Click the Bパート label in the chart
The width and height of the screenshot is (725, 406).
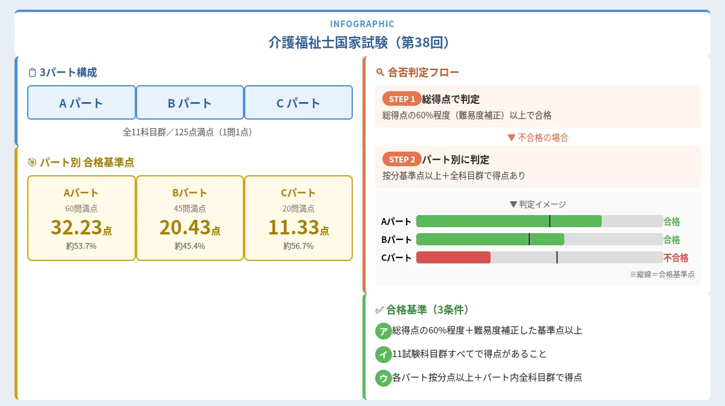[396, 239]
